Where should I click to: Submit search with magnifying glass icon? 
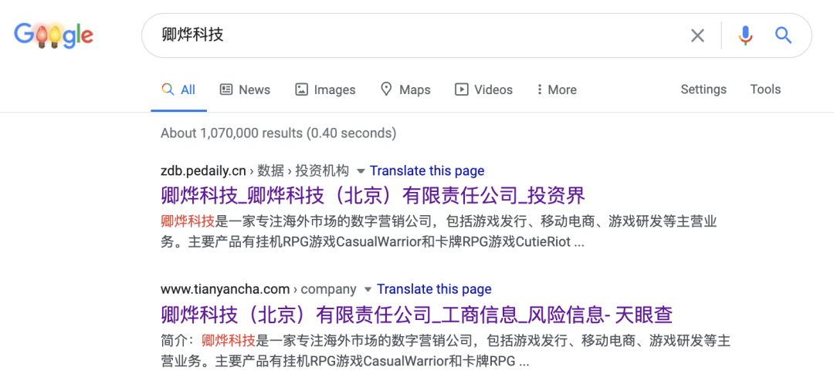[x=784, y=35]
